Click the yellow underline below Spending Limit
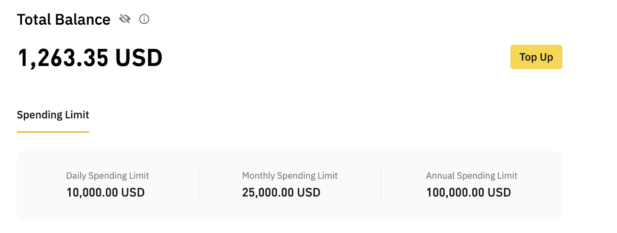Screen dimensions: 617x233 53,132
